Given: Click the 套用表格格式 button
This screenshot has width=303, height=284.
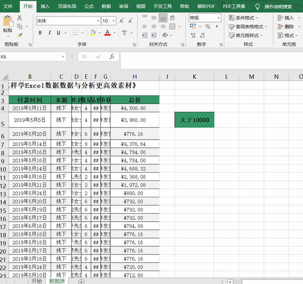Looking at the screenshot, I should click(x=248, y=26).
